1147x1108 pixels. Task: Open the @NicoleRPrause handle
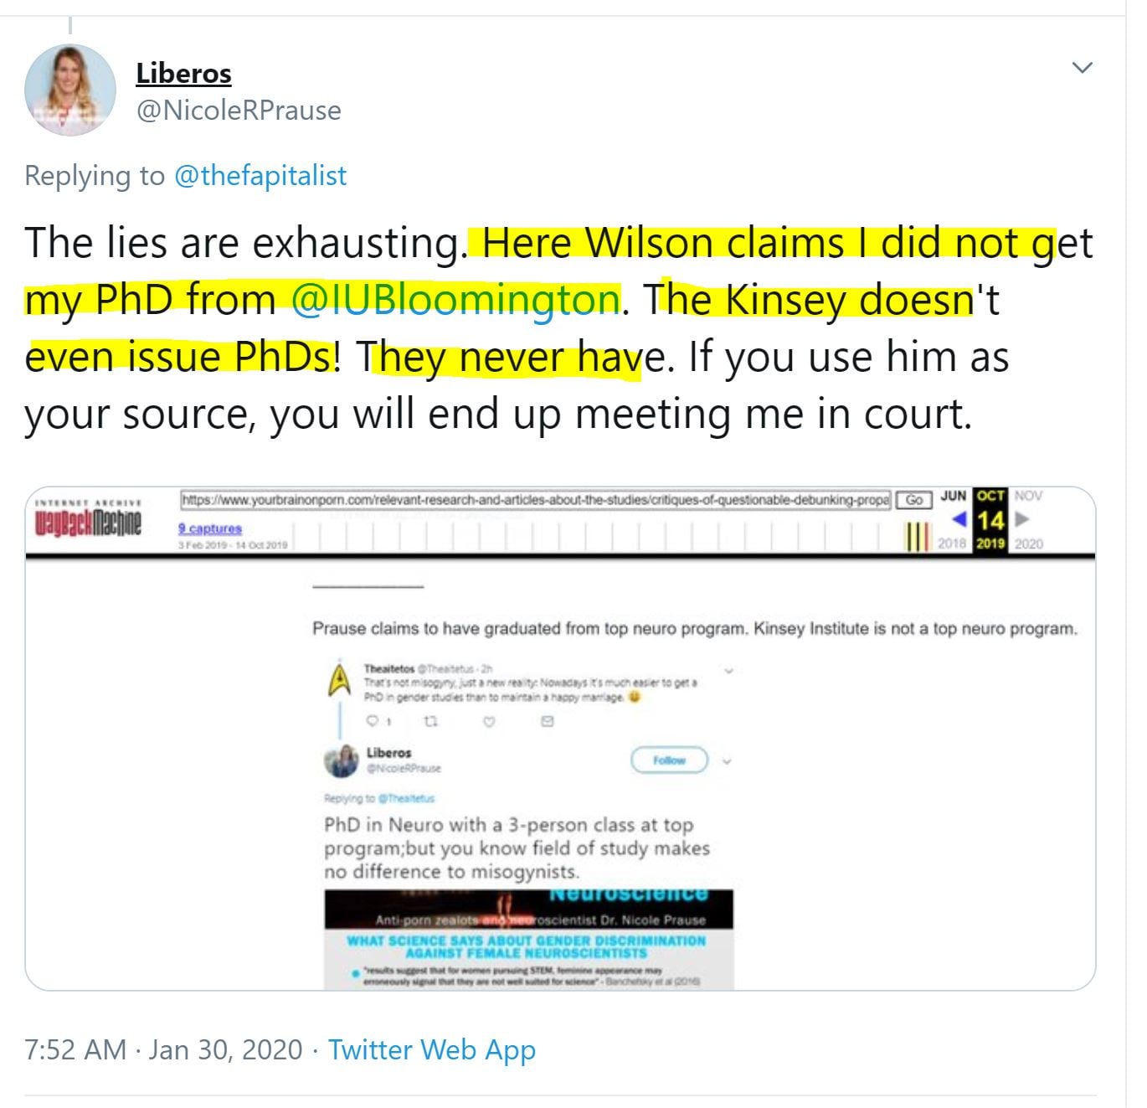[x=239, y=111]
